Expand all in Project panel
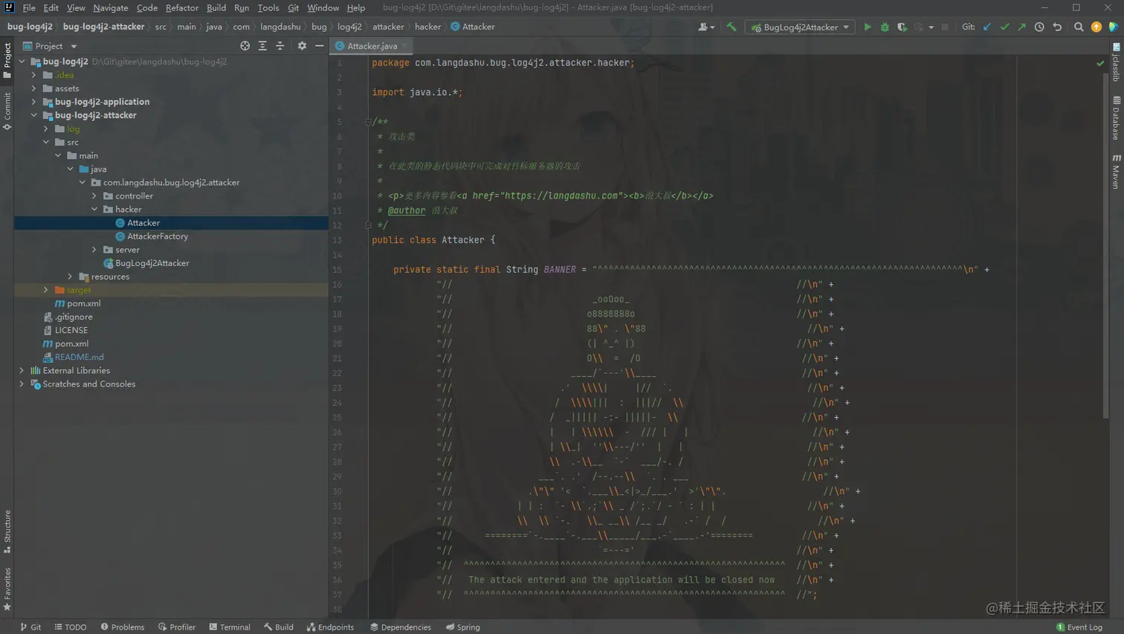The width and height of the screenshot is (1124, 634). 262,46
